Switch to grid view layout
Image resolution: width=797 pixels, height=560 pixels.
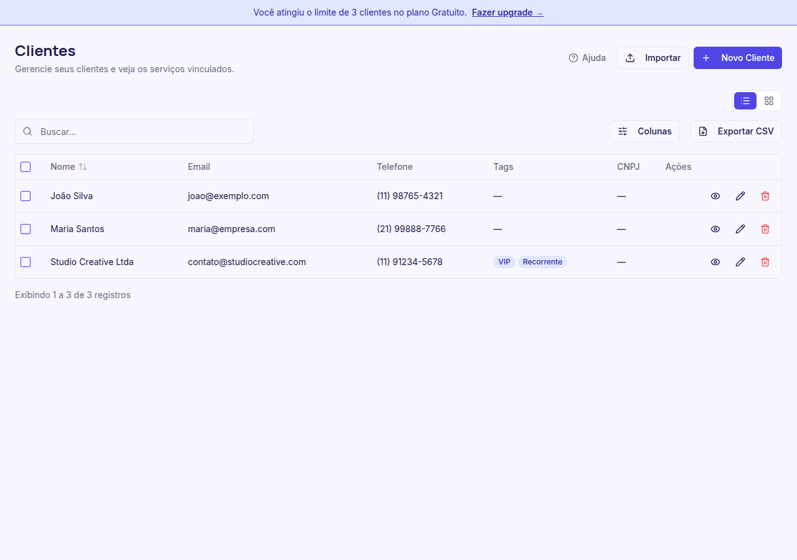(x=769, y=101)
